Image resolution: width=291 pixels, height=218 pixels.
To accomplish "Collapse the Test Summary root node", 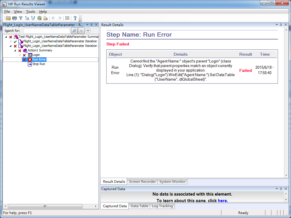I will pyautogui.click(x=6, y=37).
